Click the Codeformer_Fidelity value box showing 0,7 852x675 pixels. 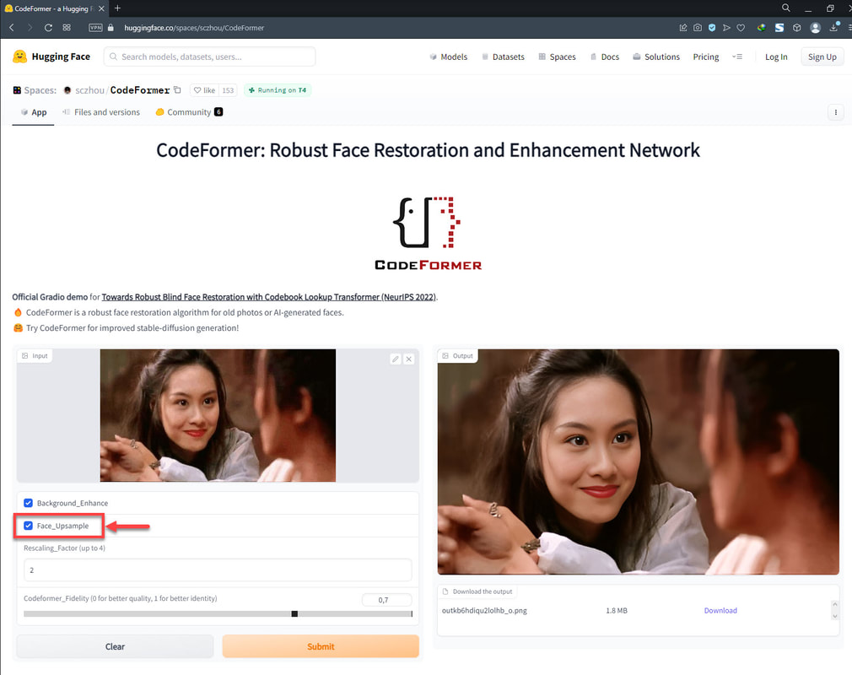click(x=387, y=600)
